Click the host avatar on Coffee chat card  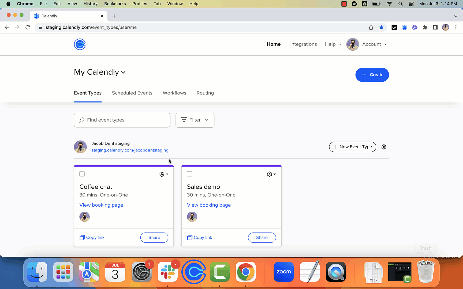(85, 217)
